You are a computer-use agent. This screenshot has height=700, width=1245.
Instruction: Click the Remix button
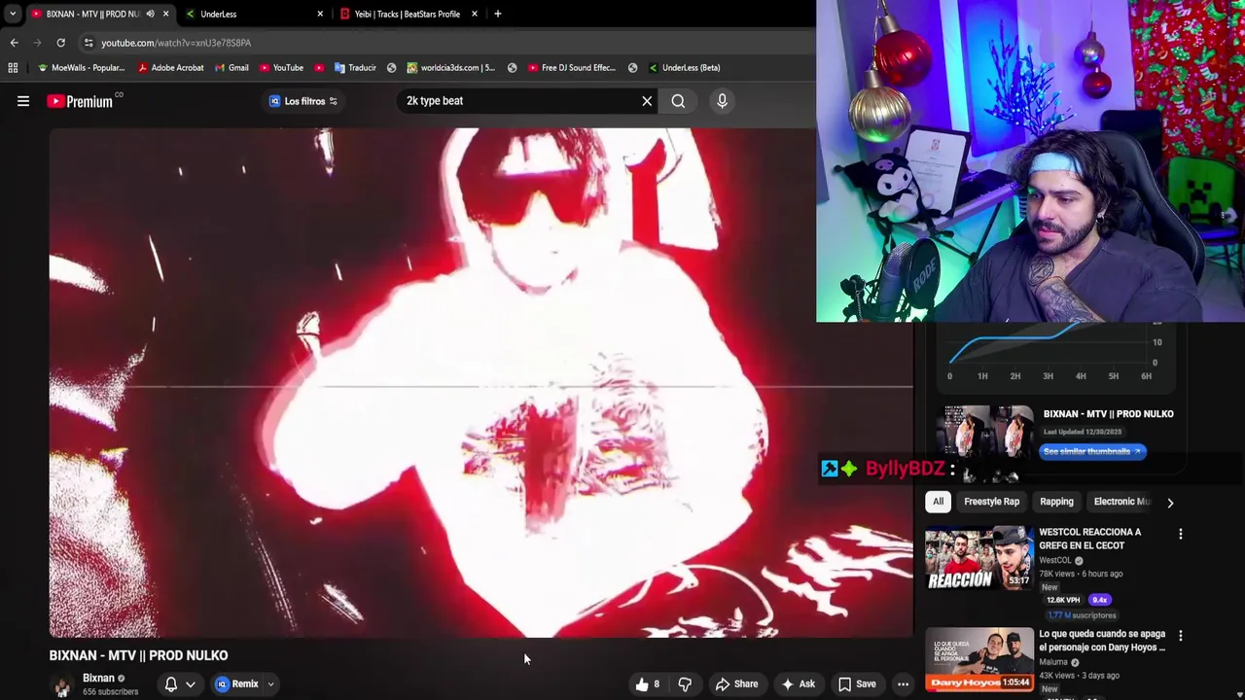pyautogui.click(x=237, y=684)
